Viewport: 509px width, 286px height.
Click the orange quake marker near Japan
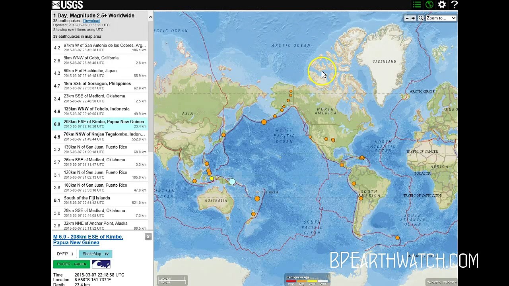coord(223,135)
